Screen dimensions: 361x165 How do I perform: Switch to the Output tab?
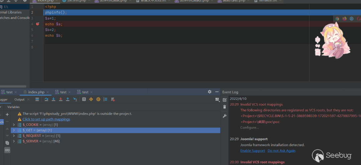tap(19, 100)
